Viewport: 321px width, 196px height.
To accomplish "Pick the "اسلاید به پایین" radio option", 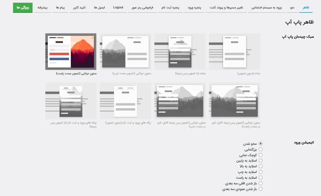I will (260, 160).
